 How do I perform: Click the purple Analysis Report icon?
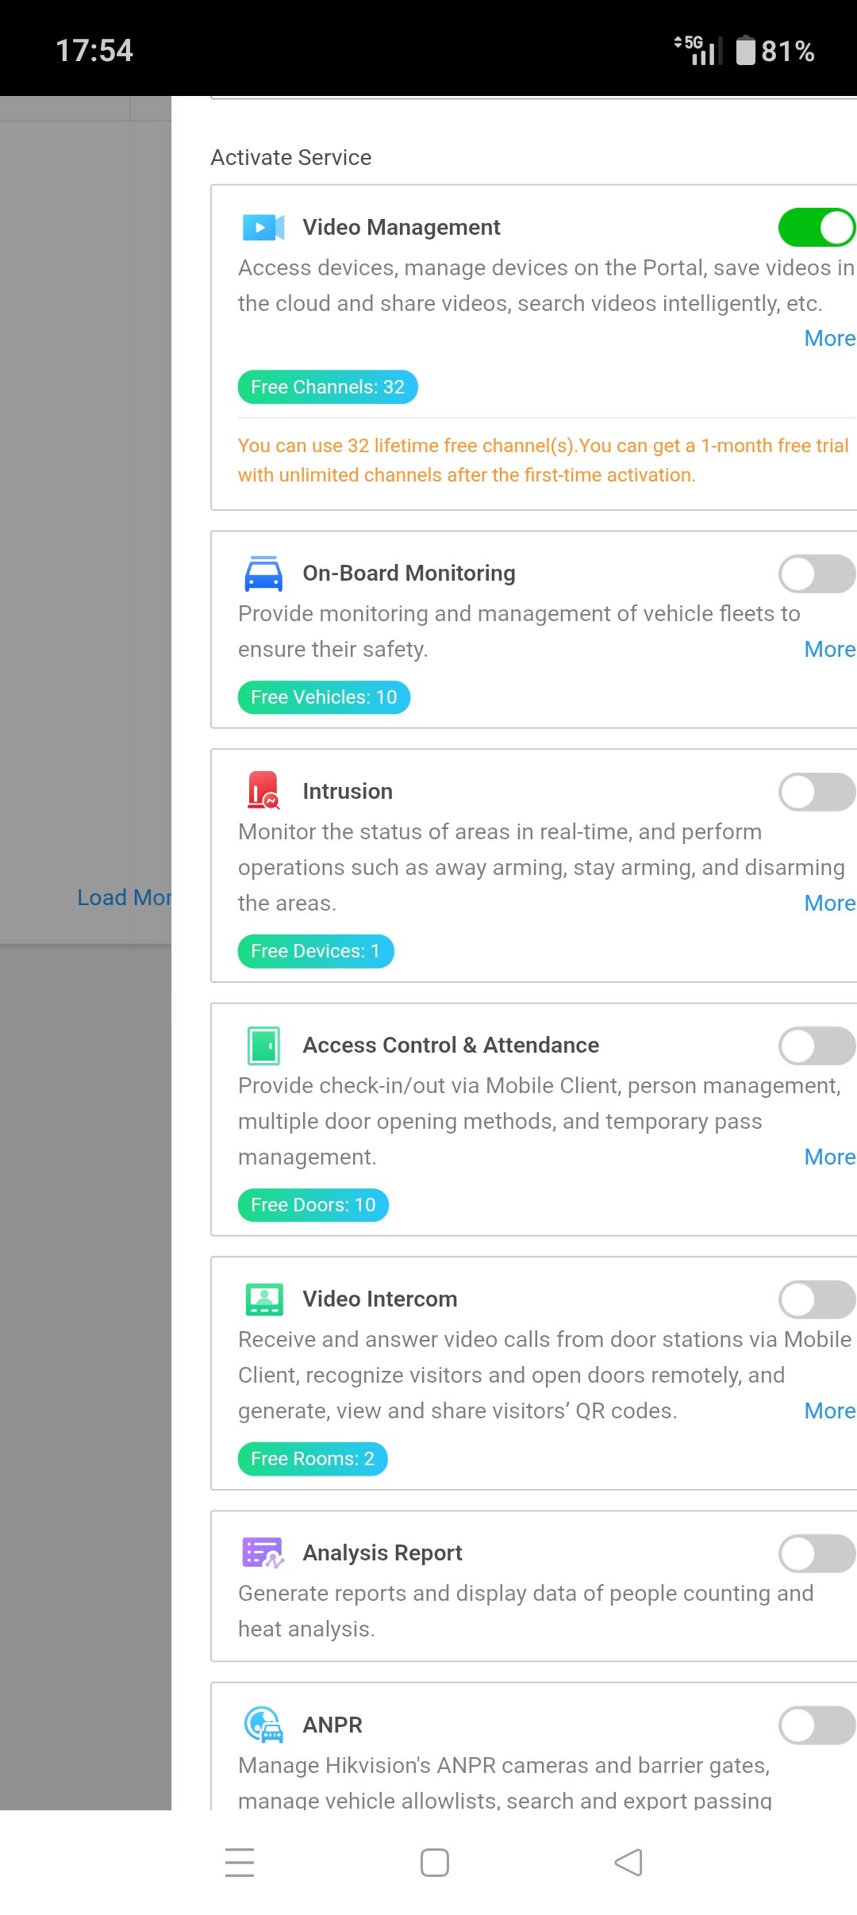coord(263,1552)
